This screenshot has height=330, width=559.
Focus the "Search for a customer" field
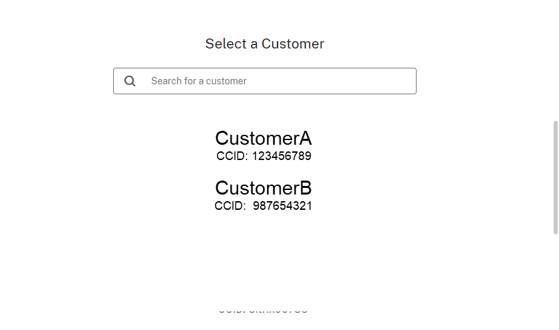[266, 81]
